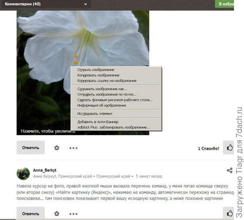This screenshot has height=220, width=244.
Task: Click Ответить under Anna_Berkyt comment
Action: coord(30,214)
